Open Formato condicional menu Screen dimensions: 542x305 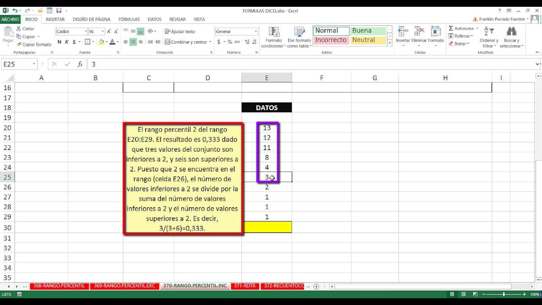coord(274,37)
